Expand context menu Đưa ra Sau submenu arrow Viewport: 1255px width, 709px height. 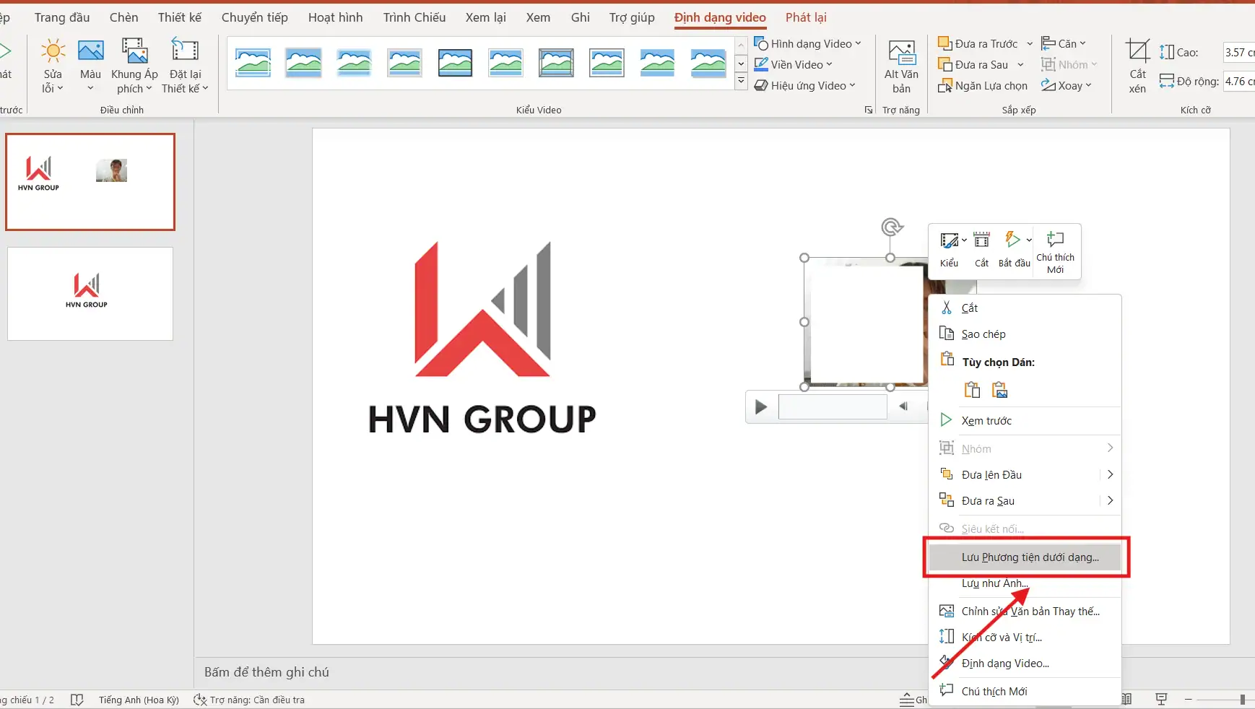pos(1111,501)
